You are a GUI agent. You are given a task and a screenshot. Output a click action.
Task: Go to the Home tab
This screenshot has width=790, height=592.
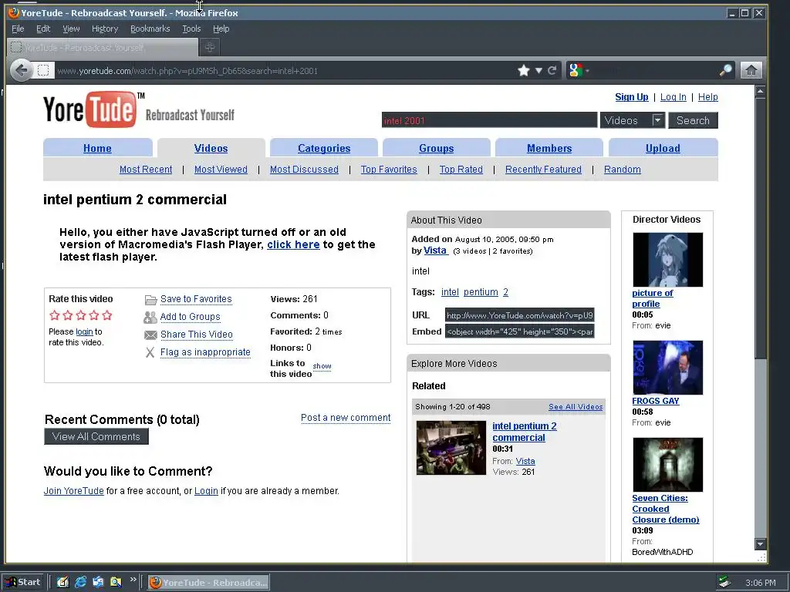(98, 148)
